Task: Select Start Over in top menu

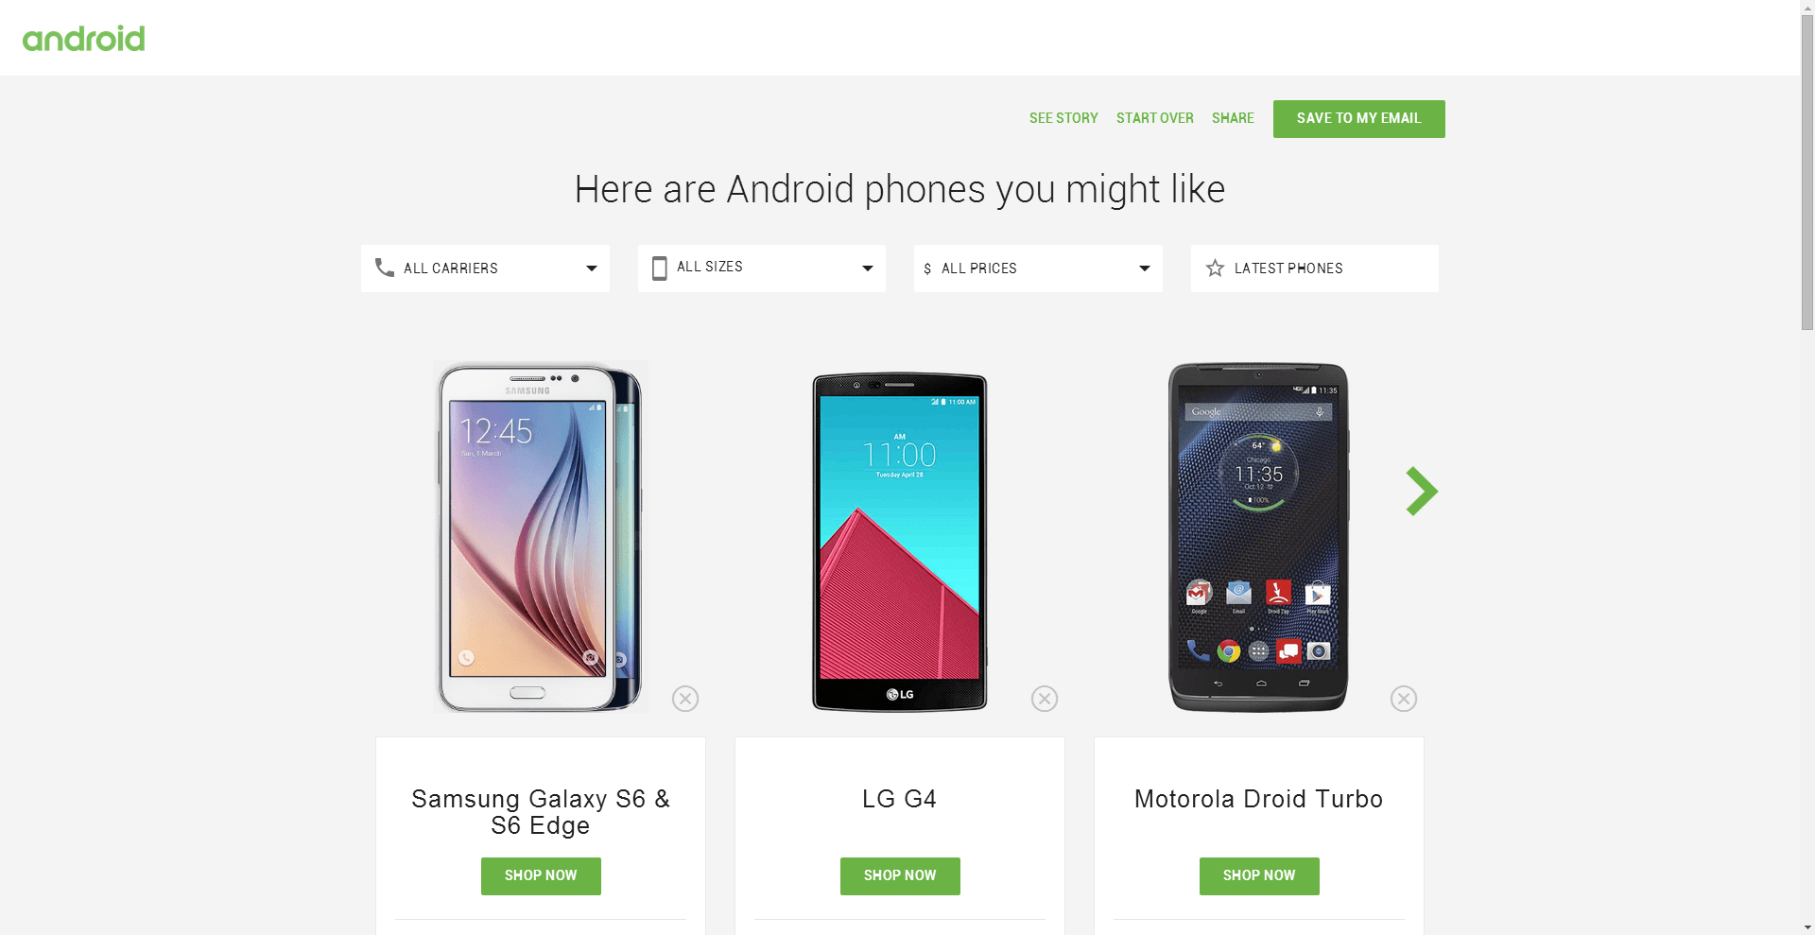Action: [1155, 118]
